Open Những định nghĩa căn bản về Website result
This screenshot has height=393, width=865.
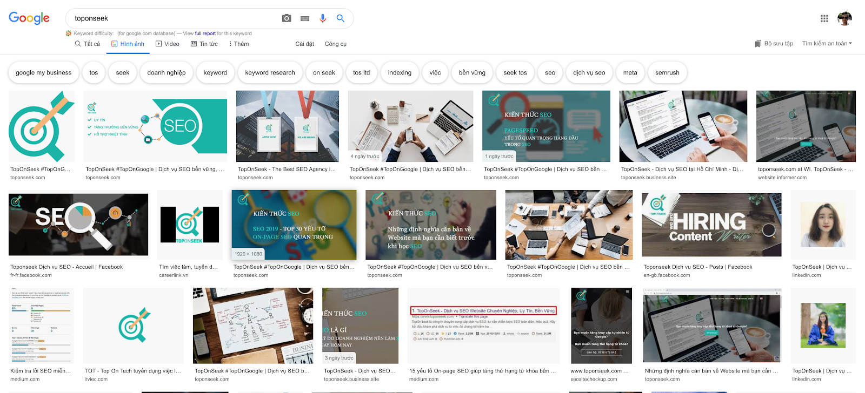(711, 371)
